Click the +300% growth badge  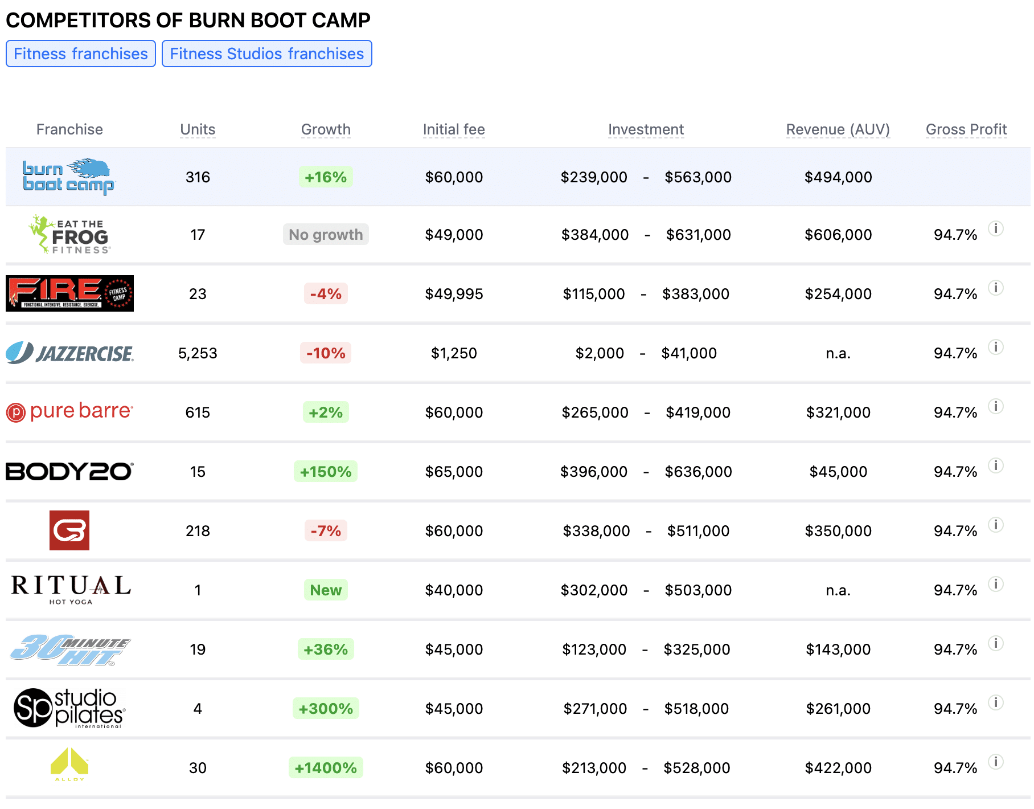tap(326, 709)
